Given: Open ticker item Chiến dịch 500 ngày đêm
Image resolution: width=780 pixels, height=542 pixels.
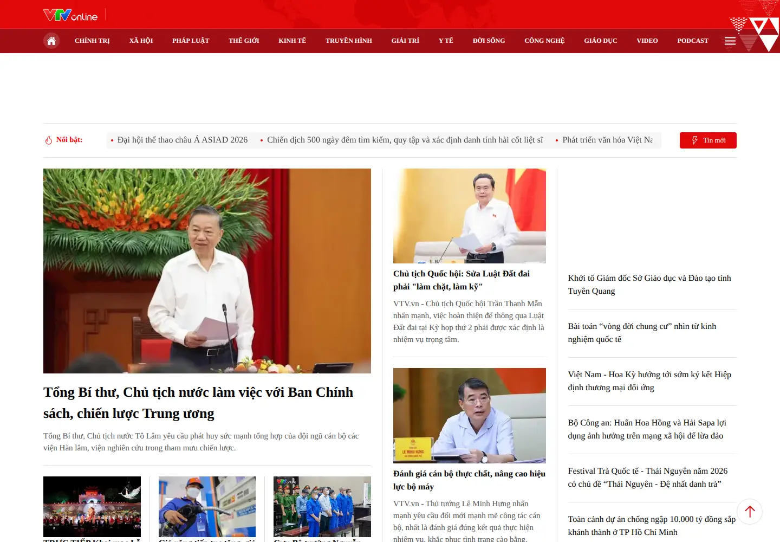Looking at the screenshot, I should coord(405,140).
